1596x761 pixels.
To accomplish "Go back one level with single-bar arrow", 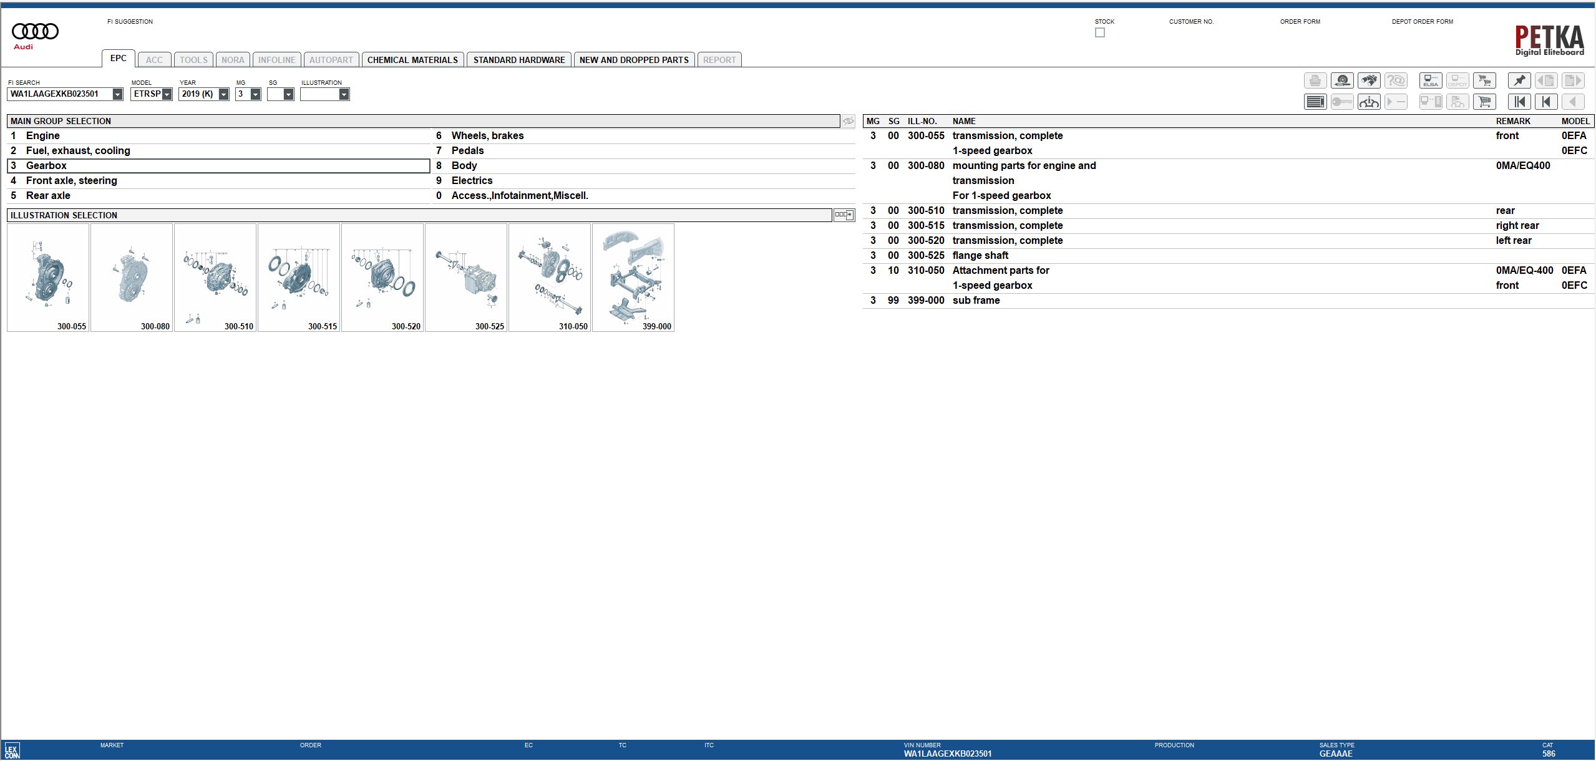I will (x=1546, y=102).
